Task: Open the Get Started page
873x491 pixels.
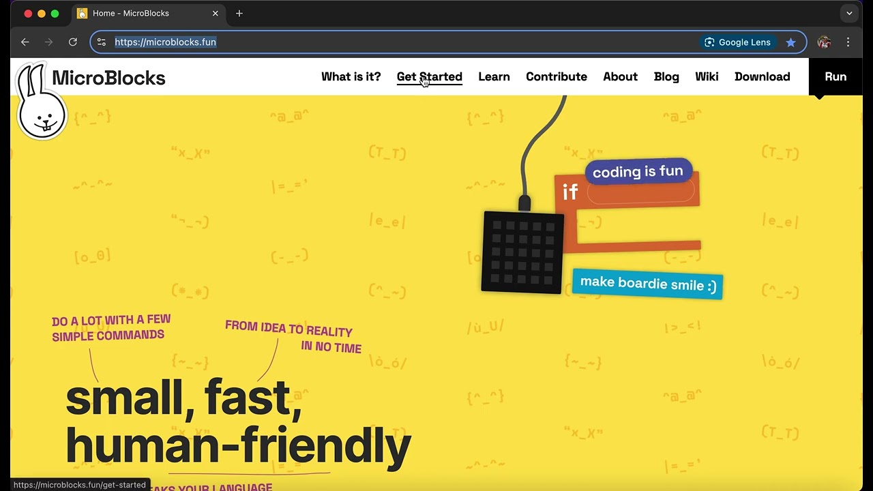Action: click(430, 76)
